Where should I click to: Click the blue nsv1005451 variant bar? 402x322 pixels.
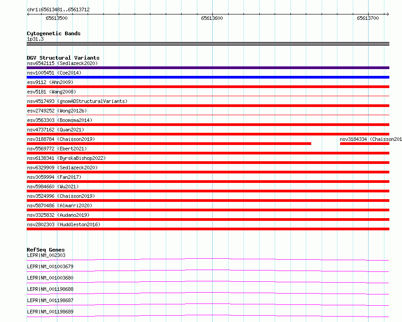[x=208, y=77]
